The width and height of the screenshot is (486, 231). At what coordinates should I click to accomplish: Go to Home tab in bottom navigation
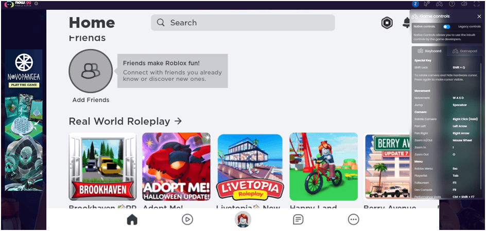tap(132, 220)
